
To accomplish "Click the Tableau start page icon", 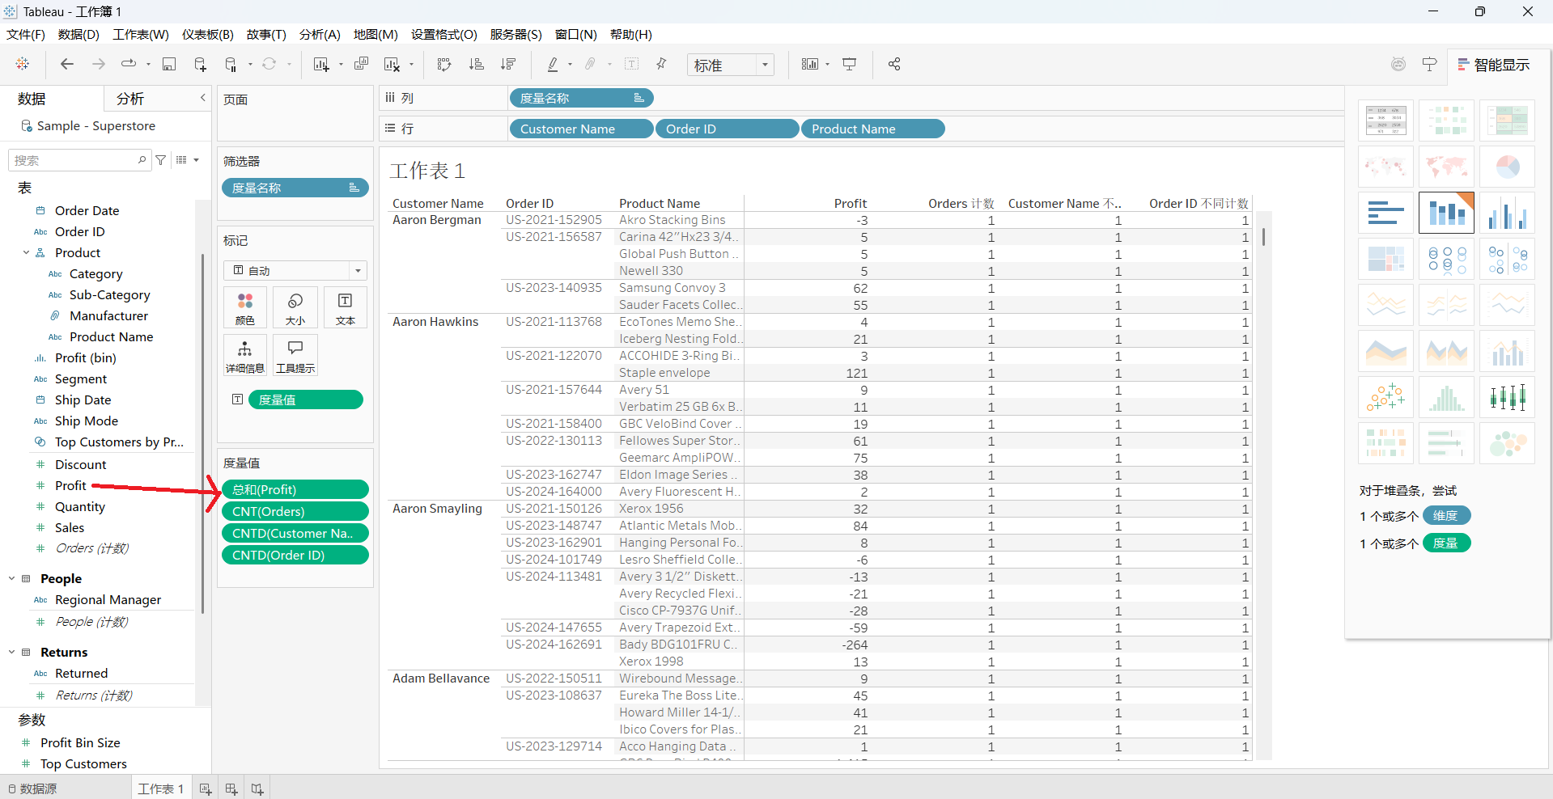I will [23, 64].
